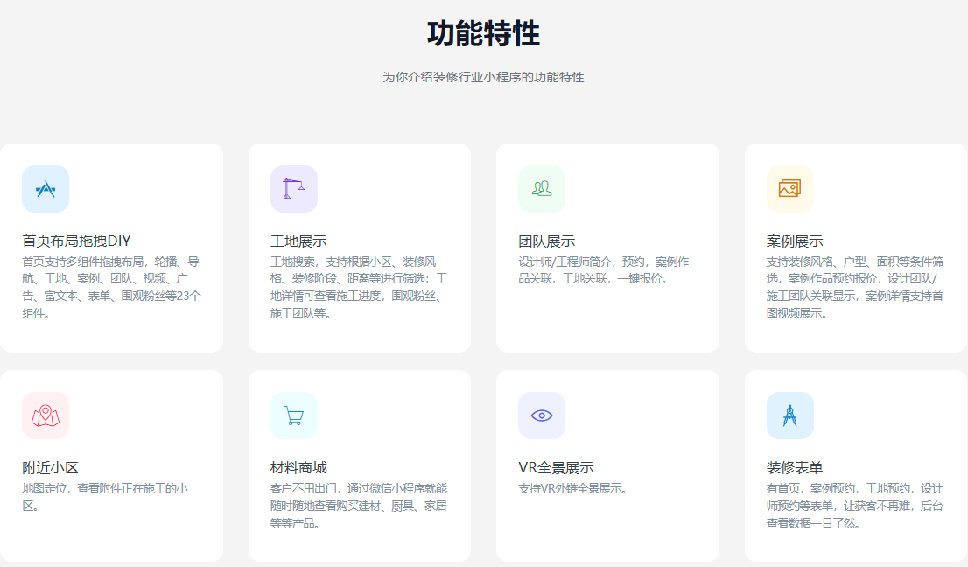The width and height of the screenshot is (968, 567).
Task: Open the 工地展示 feature title
Action: (x=298, y=241)
